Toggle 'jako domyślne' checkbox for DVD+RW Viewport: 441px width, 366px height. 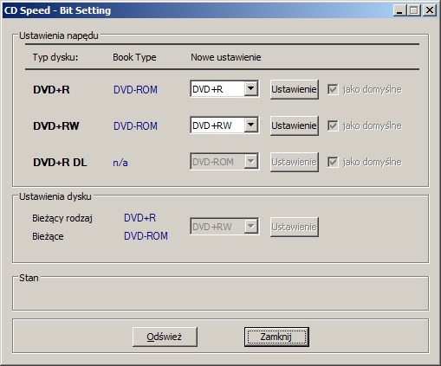(333, 125)
